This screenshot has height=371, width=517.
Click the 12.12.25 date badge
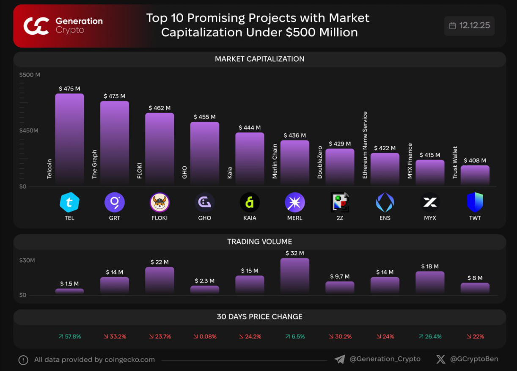pyautogui.click(x=470, y=26)
